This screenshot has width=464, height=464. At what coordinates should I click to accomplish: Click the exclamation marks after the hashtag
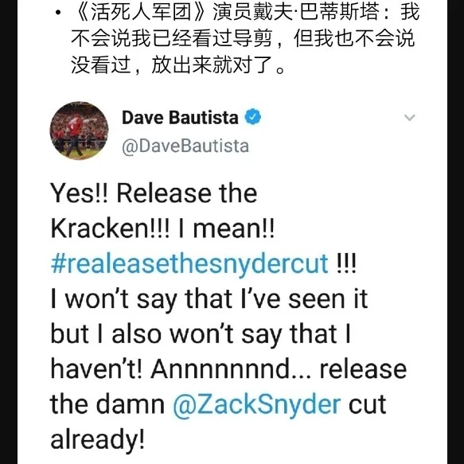coord(346,263)
